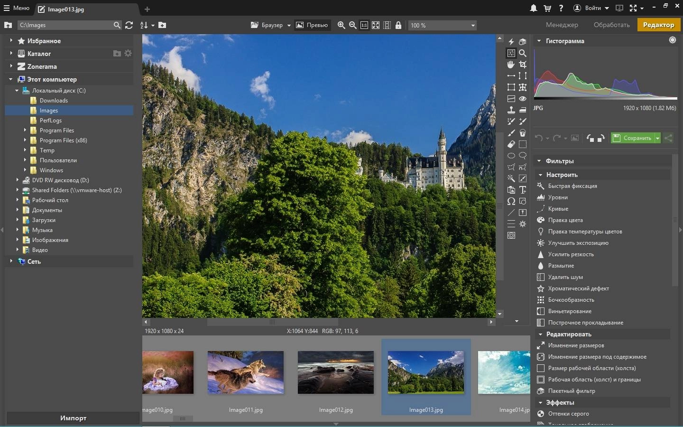Select the Clone Stamp tool

coord(511,110)
